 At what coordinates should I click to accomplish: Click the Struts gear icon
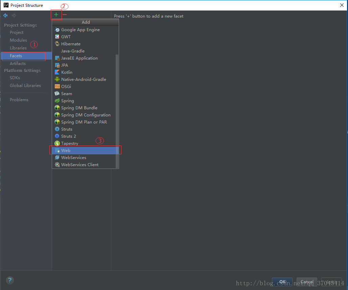(57, 129)
